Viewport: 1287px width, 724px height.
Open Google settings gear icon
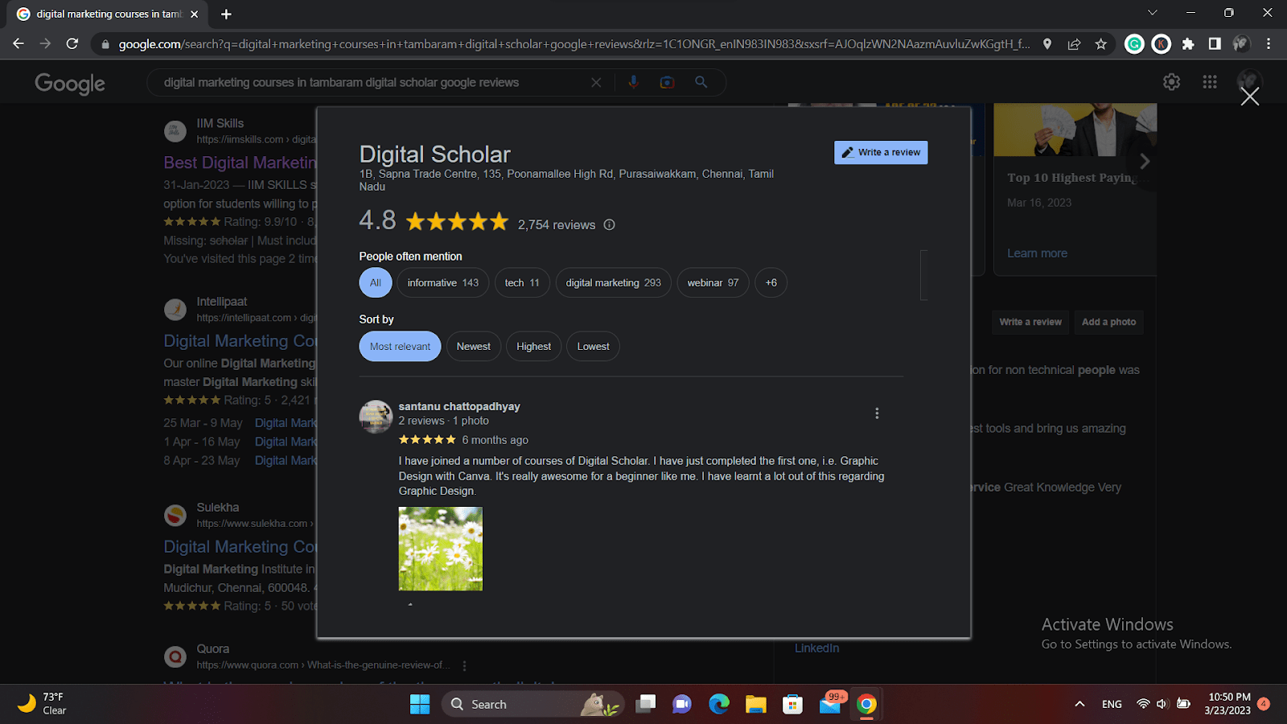[1172, 82]
